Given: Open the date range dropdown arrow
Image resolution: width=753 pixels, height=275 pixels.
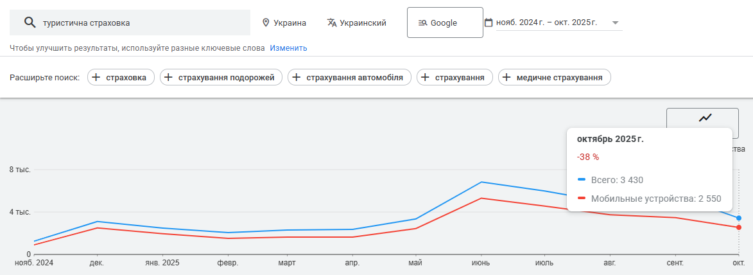Looking at the screenshot, I should point(616,23).
